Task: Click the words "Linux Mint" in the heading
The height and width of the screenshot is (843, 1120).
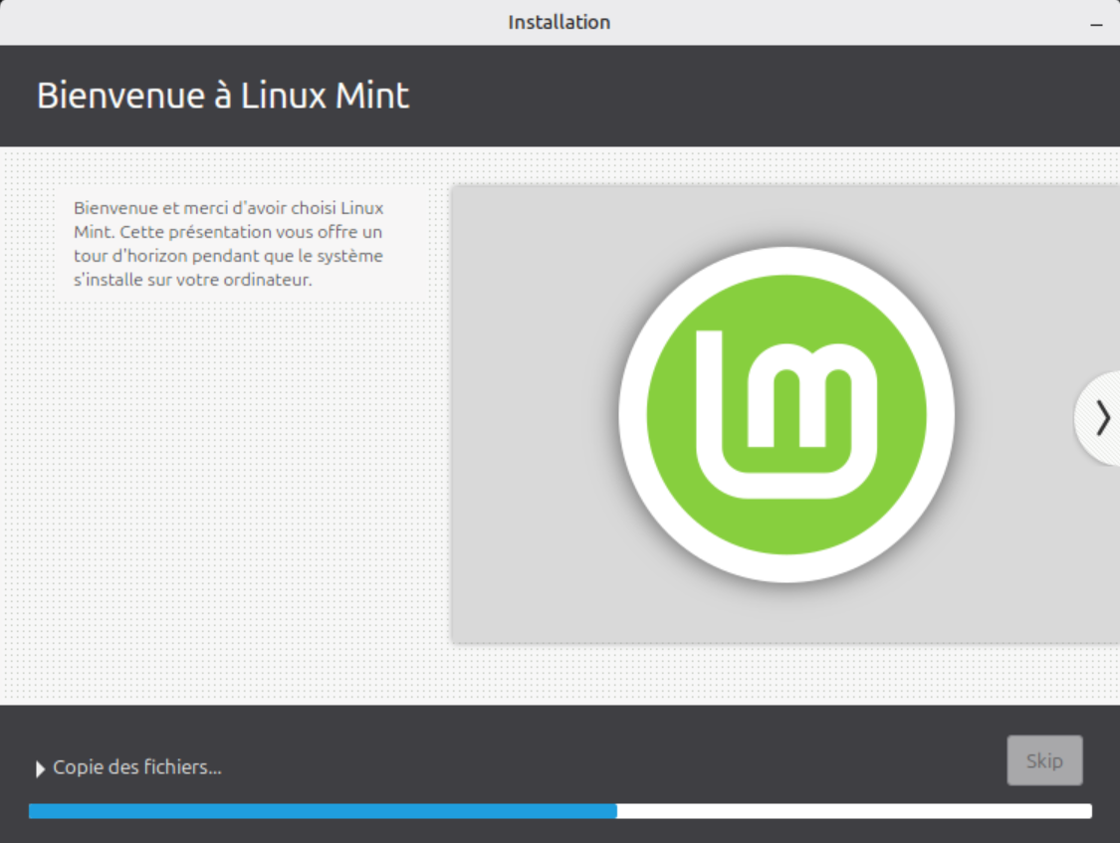Action: pyautogui.click(x=325, y=96)
